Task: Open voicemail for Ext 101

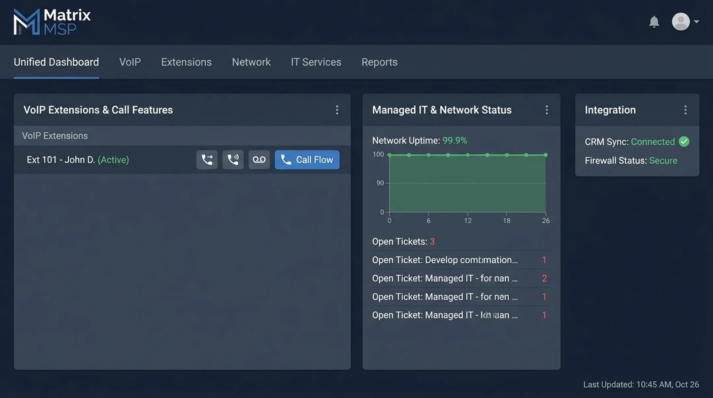Action: [259, 160]
